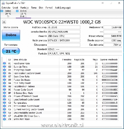Select the Power On Hours attribute name
The width and height of the screenshot is (124, 129).
point(22,80)
